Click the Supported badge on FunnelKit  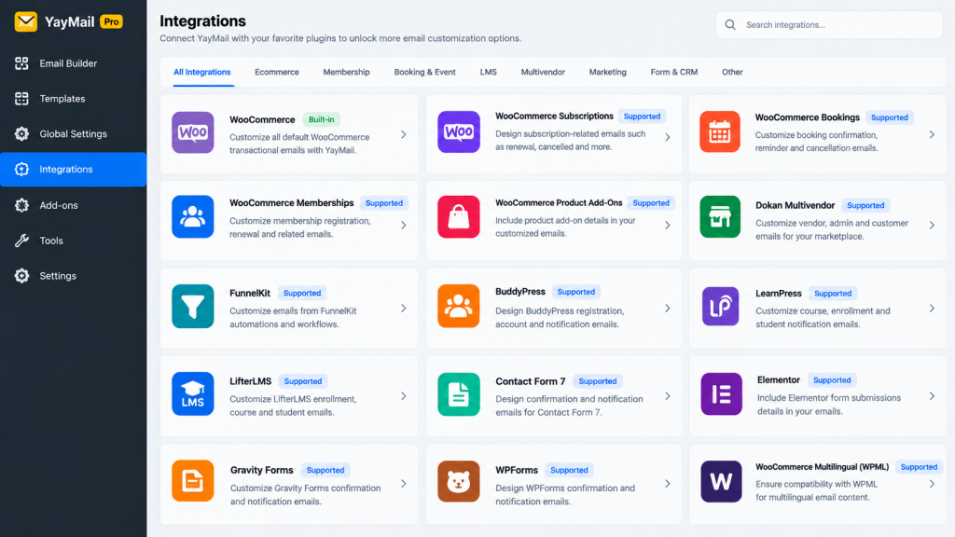point(302,293)
